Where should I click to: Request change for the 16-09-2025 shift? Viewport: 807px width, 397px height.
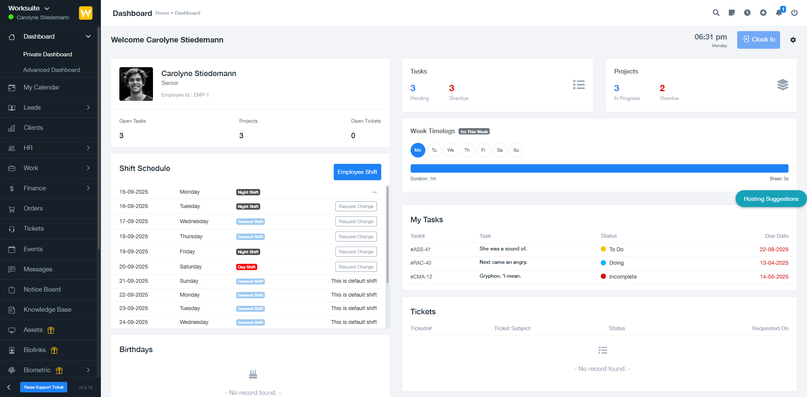[x=356, y=206]
